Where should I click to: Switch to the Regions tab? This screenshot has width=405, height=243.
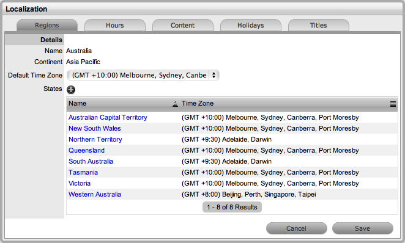pos(47,25)
